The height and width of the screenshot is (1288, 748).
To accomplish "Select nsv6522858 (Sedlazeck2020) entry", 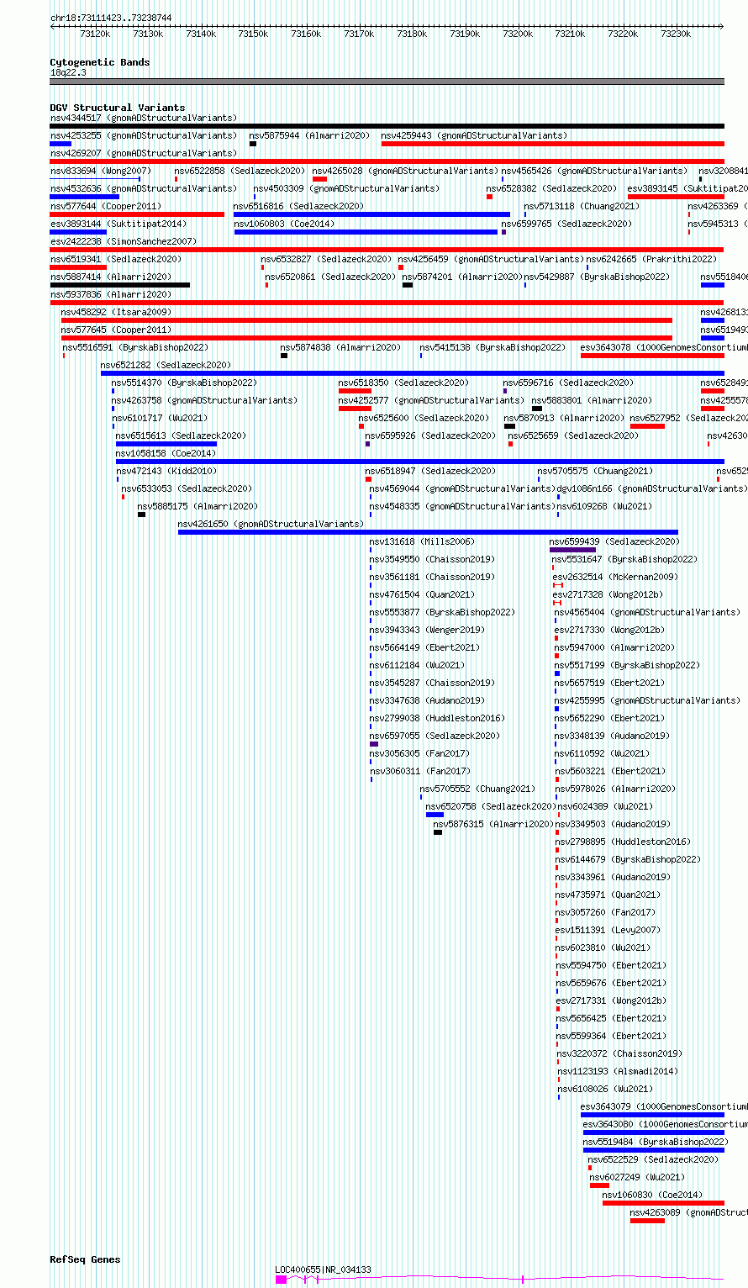I will coord(240,171).
